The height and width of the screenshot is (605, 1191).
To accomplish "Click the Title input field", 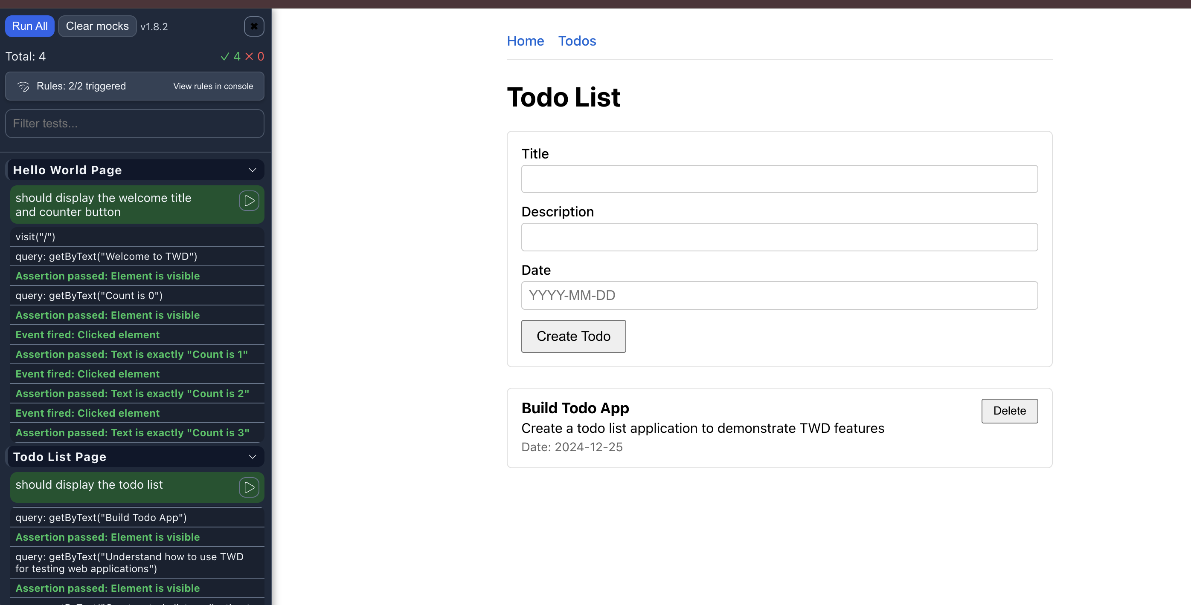I will (x=779, y=179).
